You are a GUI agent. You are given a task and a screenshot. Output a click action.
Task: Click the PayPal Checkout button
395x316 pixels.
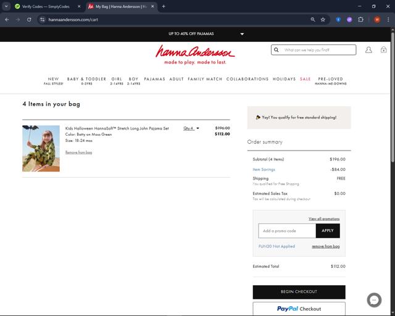click(299, 309)
